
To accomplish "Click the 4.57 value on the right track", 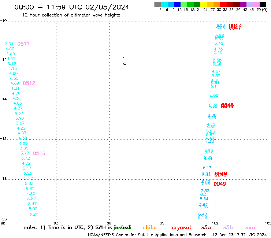I will (x=216, y=71).
